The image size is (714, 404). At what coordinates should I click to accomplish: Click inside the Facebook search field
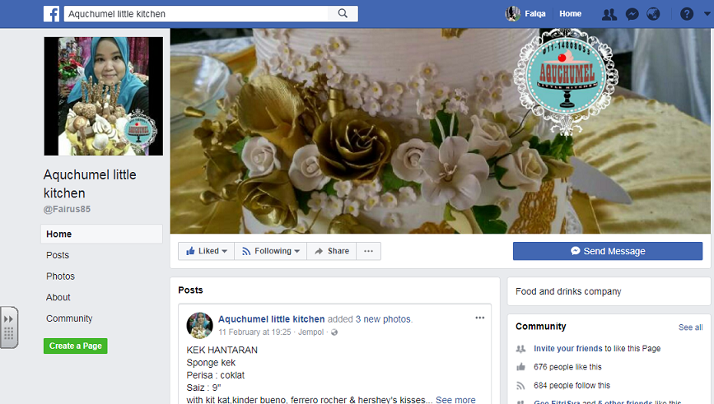coord(198,14)
